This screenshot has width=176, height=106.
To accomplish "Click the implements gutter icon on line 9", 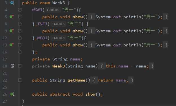I will pos(12,31).
